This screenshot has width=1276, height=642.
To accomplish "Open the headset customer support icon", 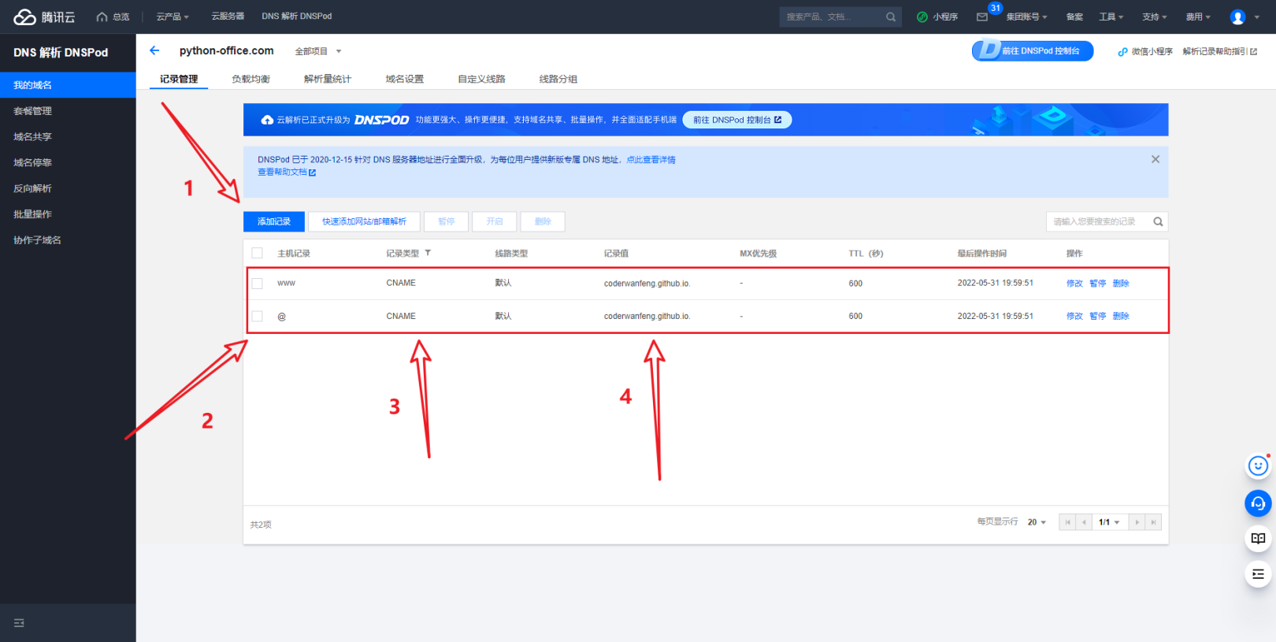I will [x=1258, y=503].
